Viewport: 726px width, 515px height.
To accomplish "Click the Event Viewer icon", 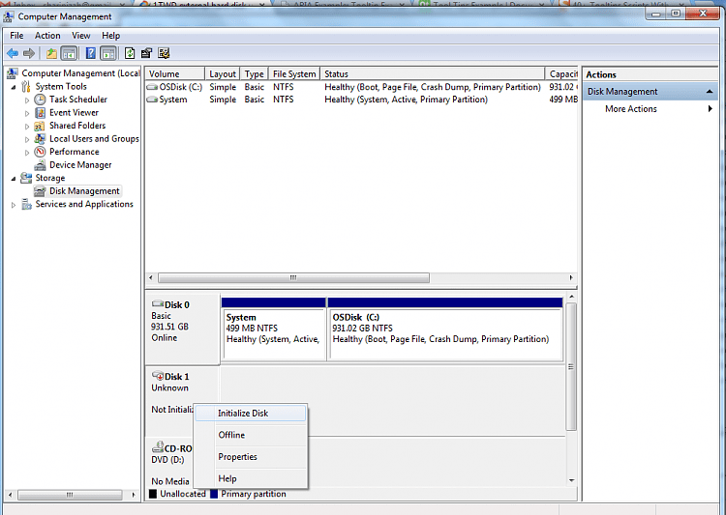I will [41, 113].
